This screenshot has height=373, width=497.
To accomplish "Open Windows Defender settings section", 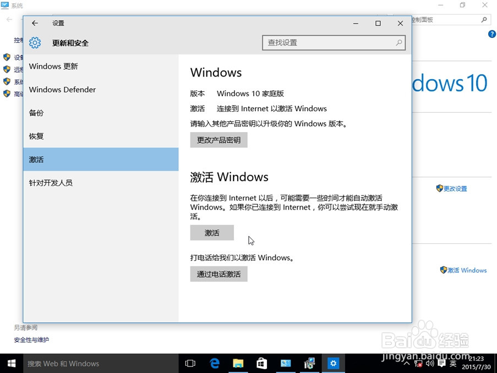I will (101, 90).
